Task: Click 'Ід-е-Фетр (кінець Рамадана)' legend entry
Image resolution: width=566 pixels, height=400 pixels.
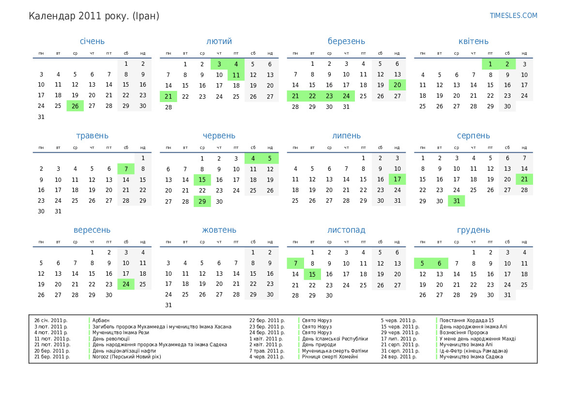Action: coord(473,351)
